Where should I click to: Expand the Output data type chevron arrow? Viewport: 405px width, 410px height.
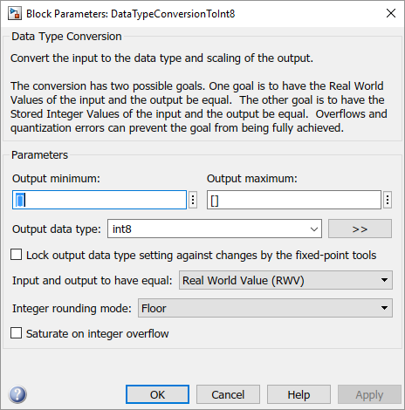coord(314,229)
